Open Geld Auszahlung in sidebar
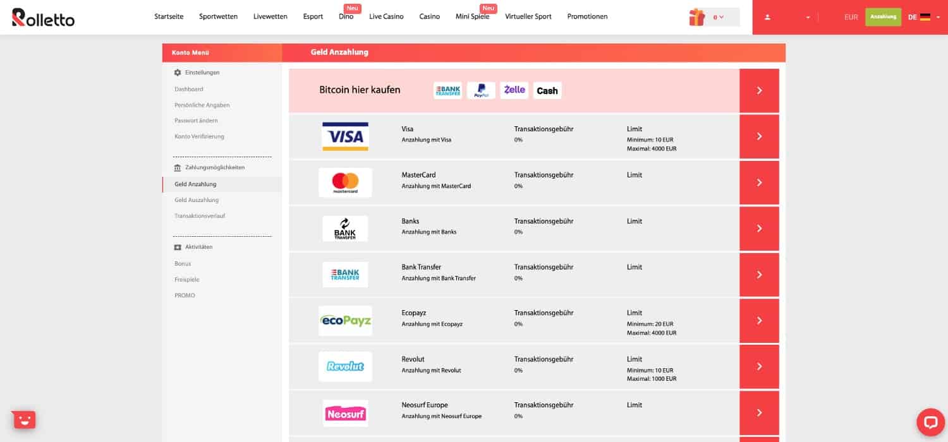 pyautogui.click(x=197, y=200)
